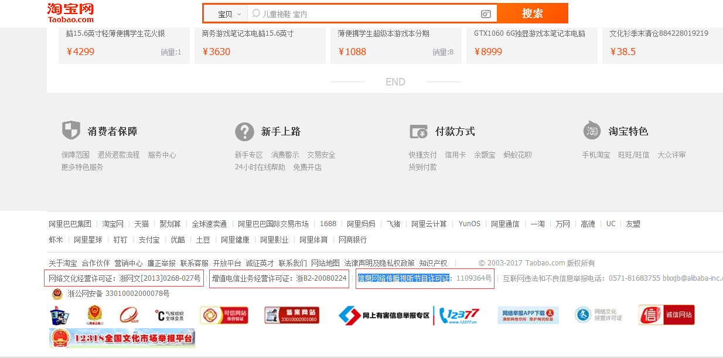Screen dimensions: 723x358
Task: Click the Taobao logo
Action: coord(70,13)
